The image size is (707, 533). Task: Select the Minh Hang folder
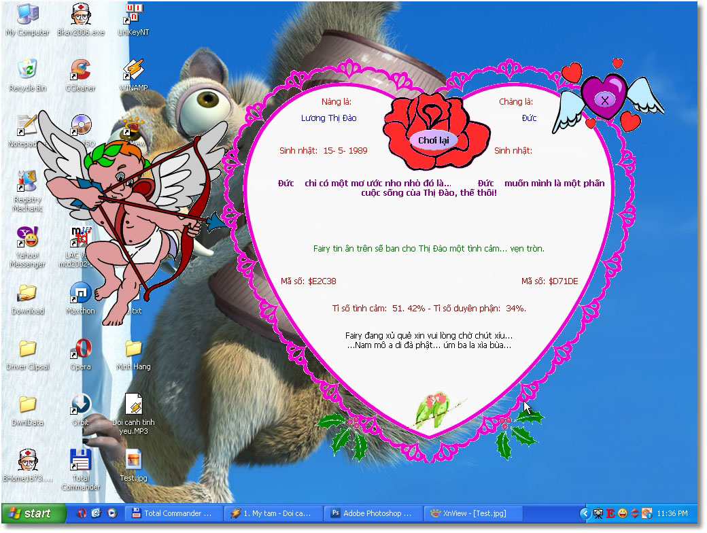133,355
